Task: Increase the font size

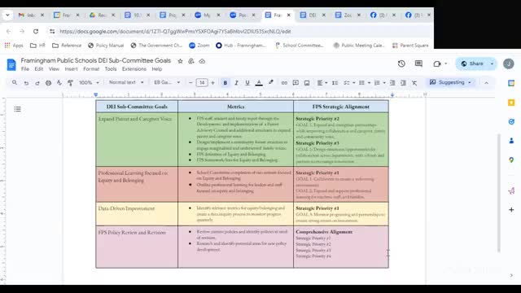Action: point(212,83)
